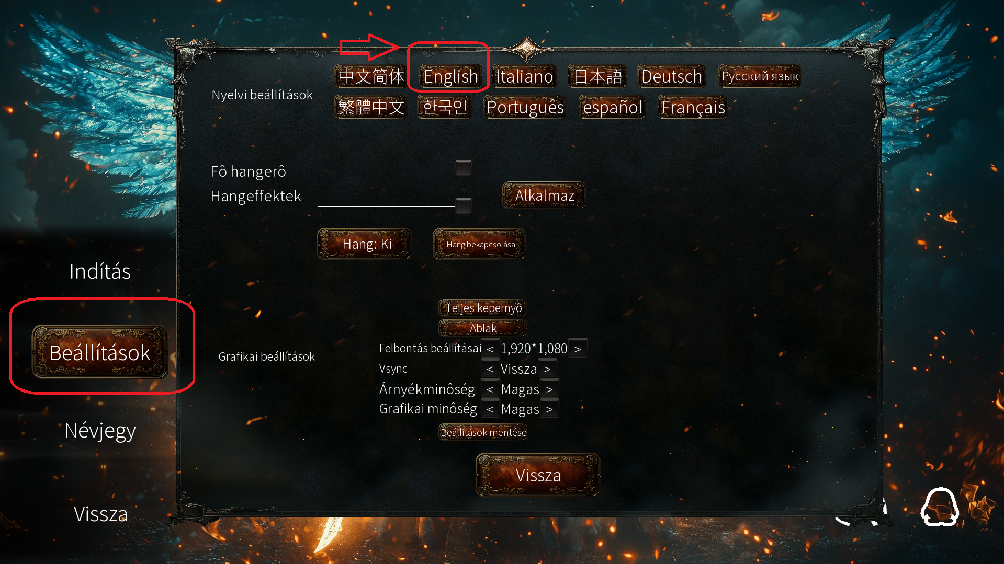
Task: Switch to Ablak windowed mode
Action: 482,328
